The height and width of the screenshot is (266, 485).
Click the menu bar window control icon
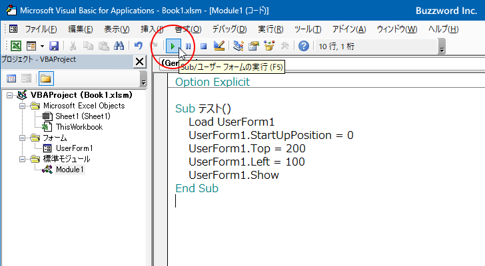13,29
